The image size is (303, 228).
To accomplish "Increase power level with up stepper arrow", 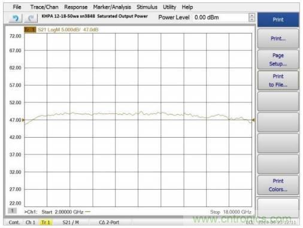I will tap(252, 16).
